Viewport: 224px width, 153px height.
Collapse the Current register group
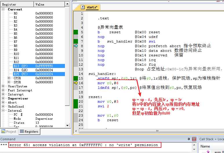(x=3, y=9)
